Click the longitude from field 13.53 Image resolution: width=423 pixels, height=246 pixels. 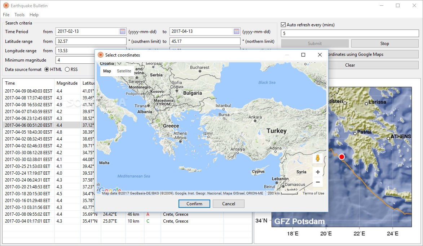coord(75,51)
